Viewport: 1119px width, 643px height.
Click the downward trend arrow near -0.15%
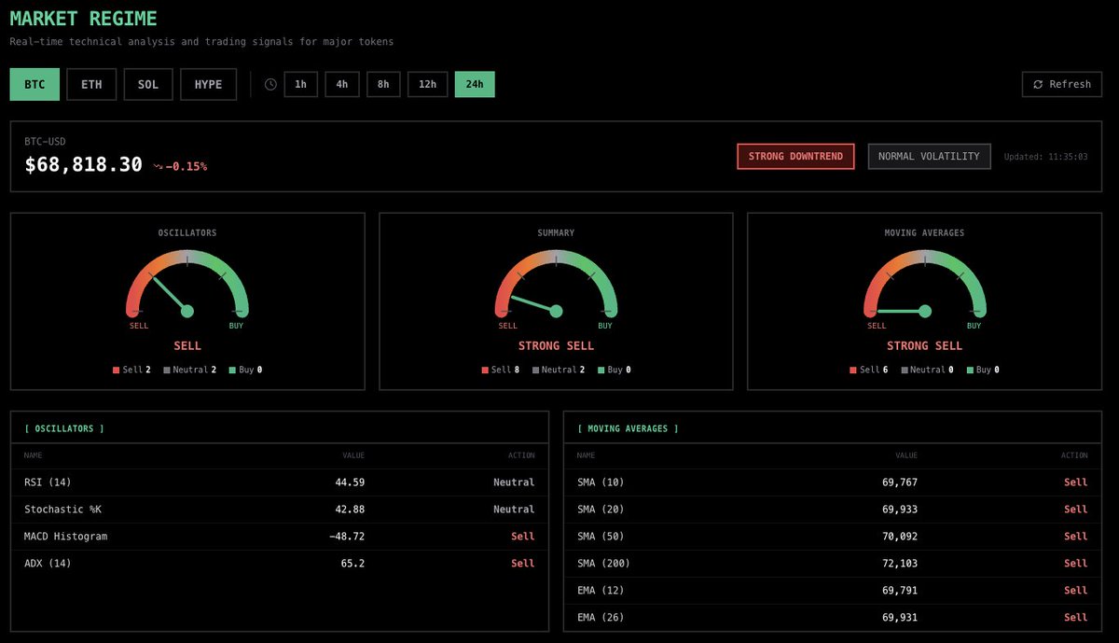coord(159,166)
